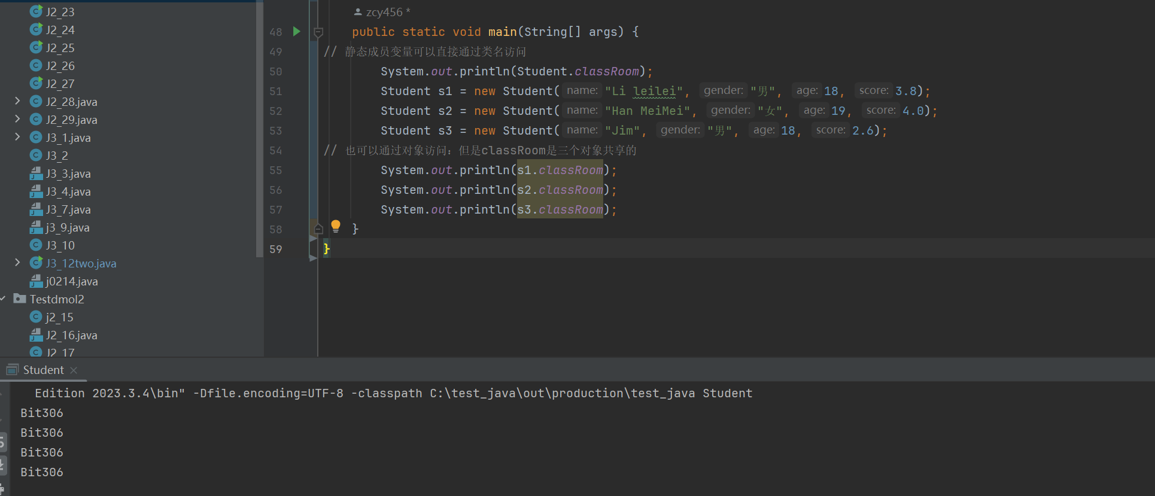
Task: Click the Testdmol2 folder icon
Action: [x=20, y=298]
